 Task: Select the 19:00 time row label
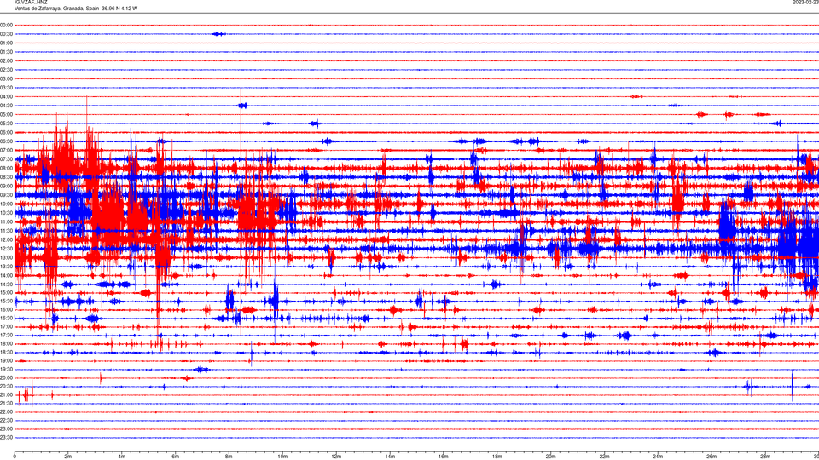(6, 361)
